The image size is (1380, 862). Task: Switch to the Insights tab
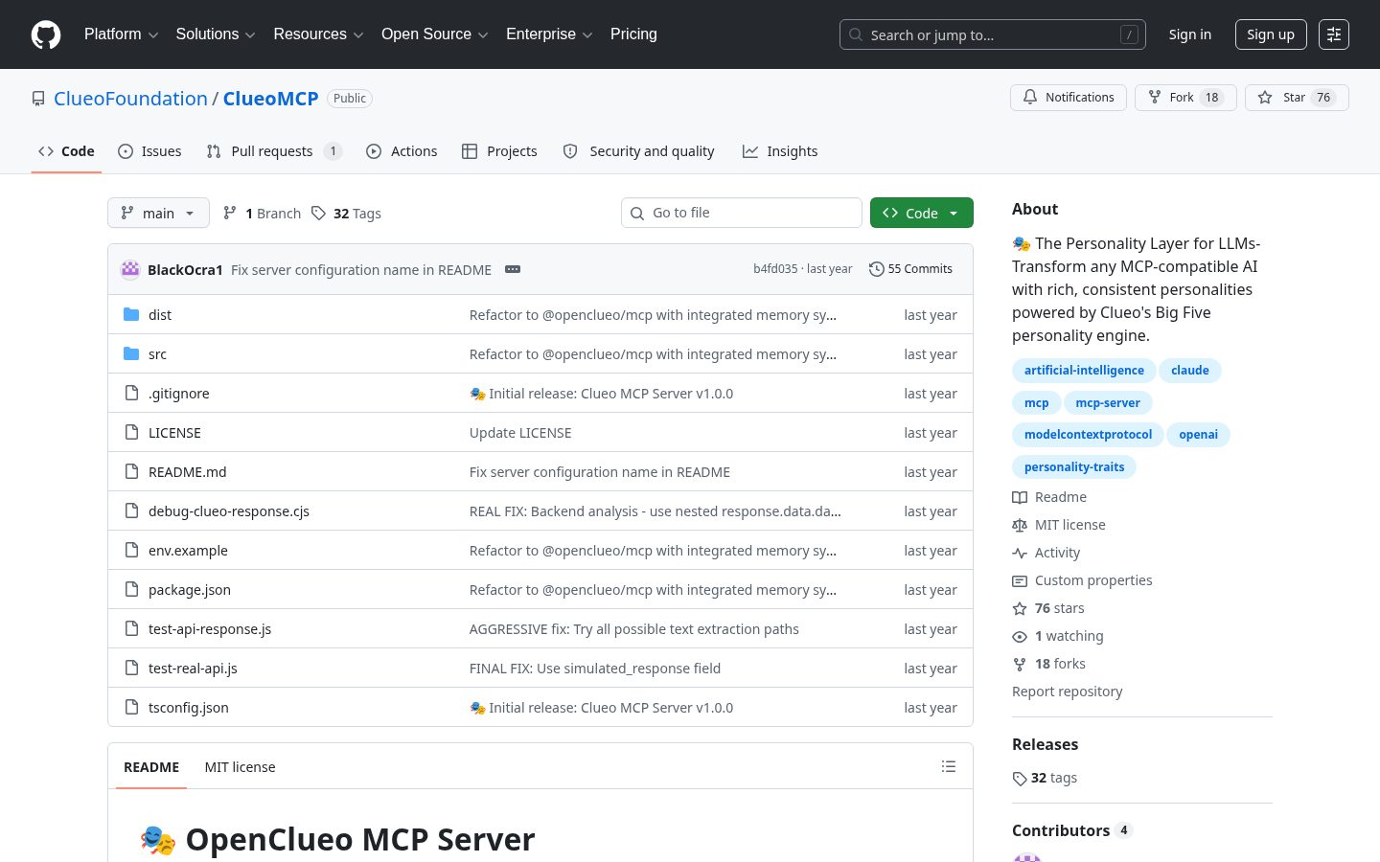pyautogui.click(x=780, y=151)
